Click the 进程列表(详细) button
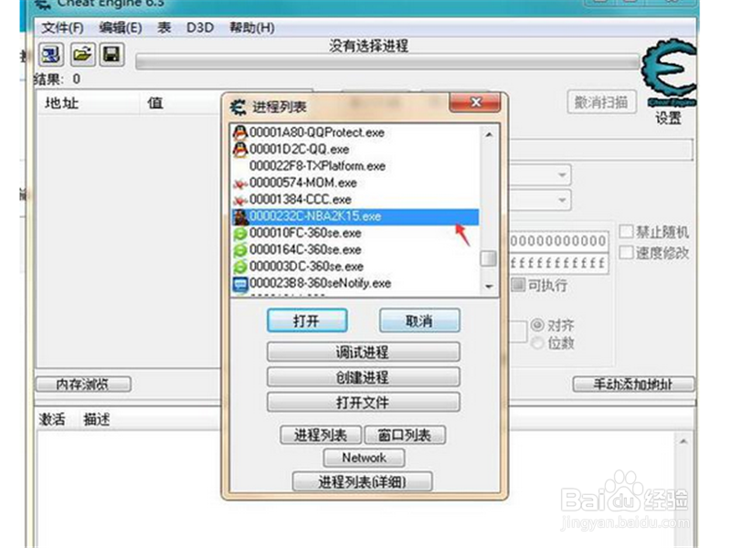Image resolution: width=731 pixels, height=548 pixels. pyautogui.click(x=362, y=481)
